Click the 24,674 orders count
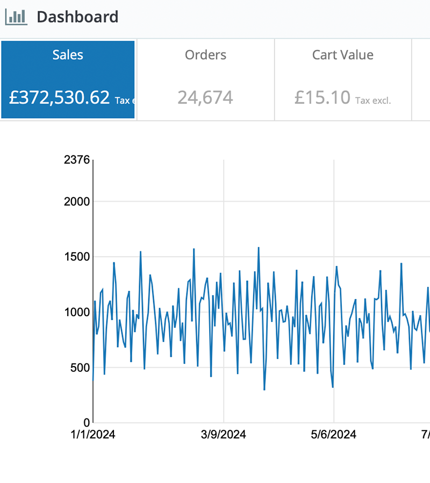Image resolution: width=430 pixels, height=483 pixels. click(x=205, y=97)
